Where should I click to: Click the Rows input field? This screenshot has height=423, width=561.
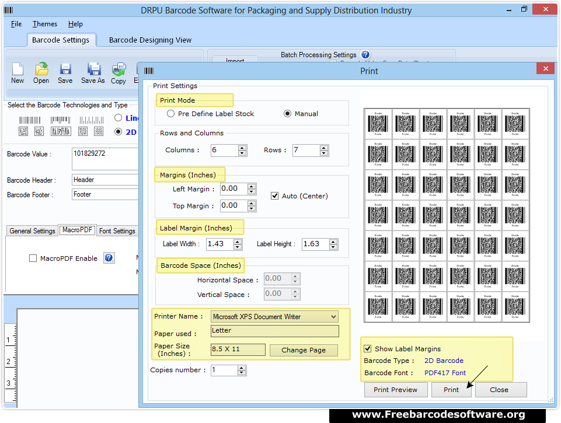pos(306,150)
